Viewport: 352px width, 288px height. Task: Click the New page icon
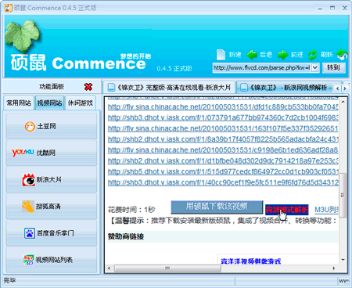tap(221, 55)
